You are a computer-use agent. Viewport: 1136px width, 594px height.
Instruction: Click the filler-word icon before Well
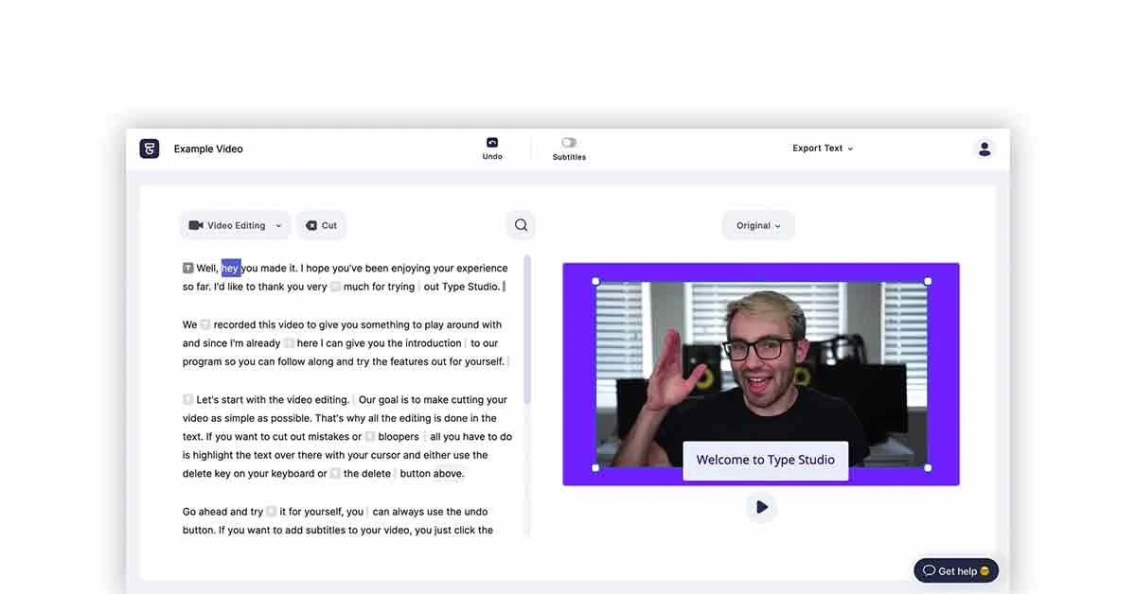point(186,268)
